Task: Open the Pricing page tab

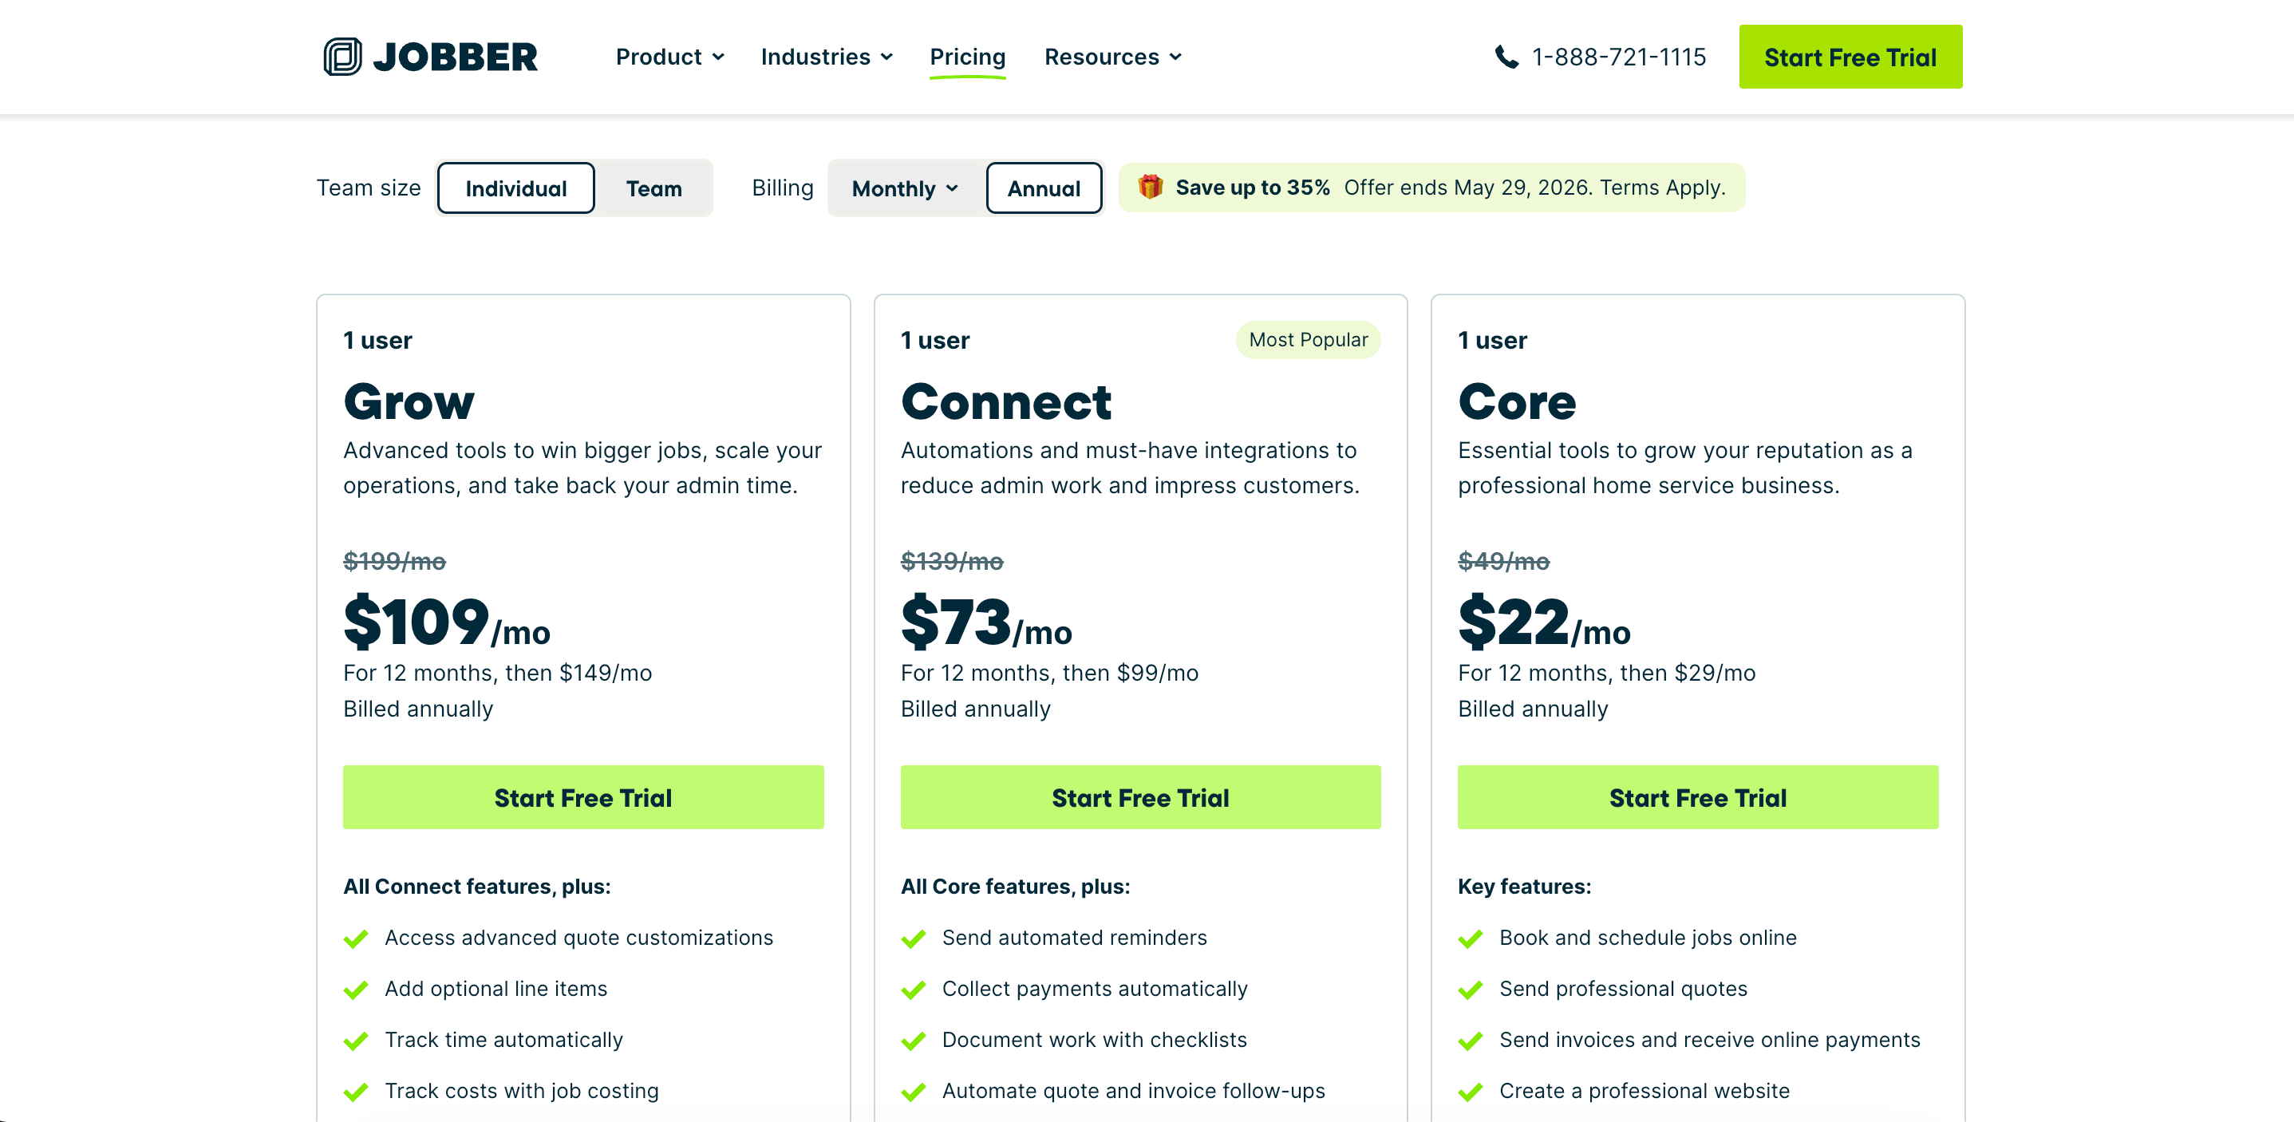Action: 967,57
